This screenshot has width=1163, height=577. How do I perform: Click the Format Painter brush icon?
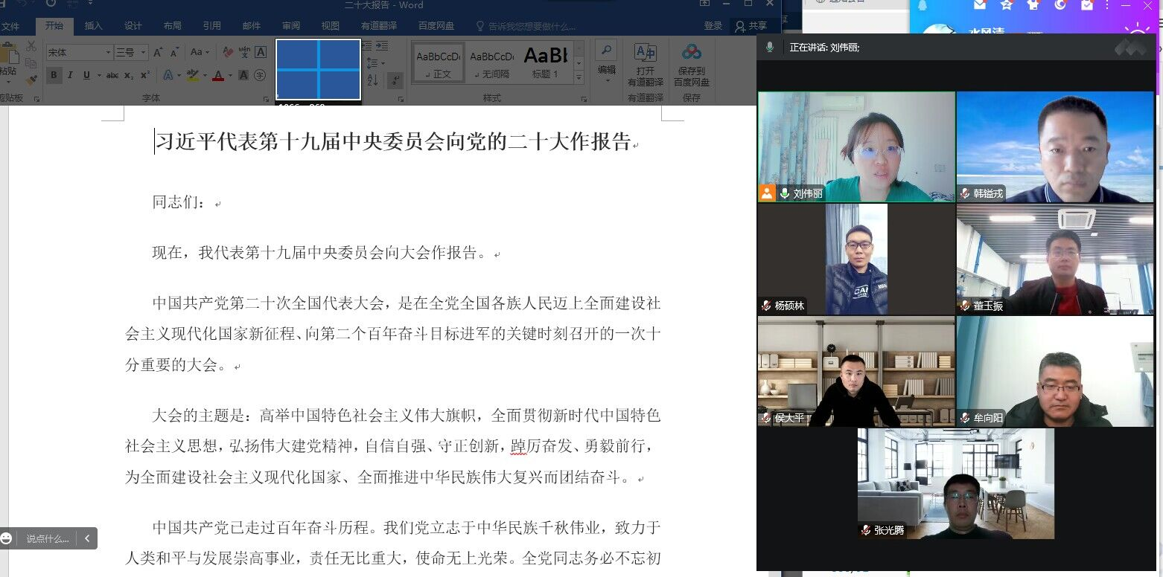pyautogui.click(x=31, y=80)
